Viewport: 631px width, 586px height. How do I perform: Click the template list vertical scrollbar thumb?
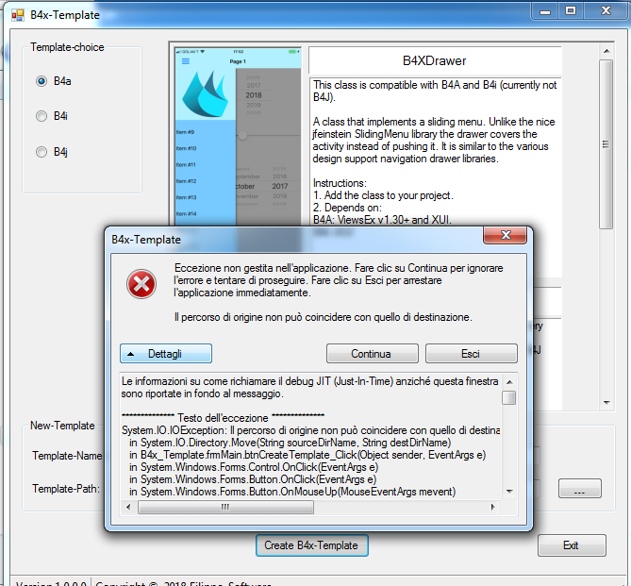coord(606,144)
